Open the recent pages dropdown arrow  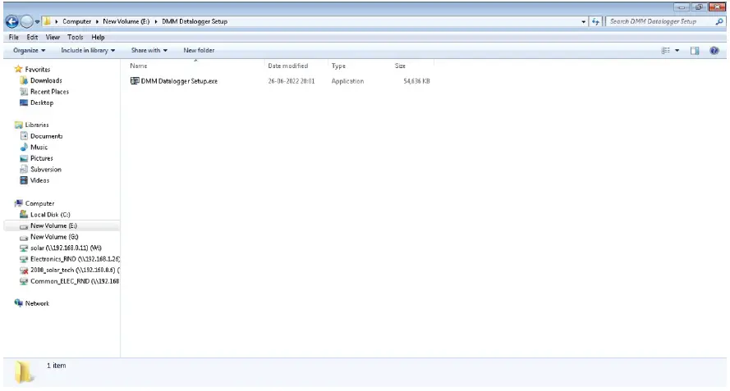(37, 22)
